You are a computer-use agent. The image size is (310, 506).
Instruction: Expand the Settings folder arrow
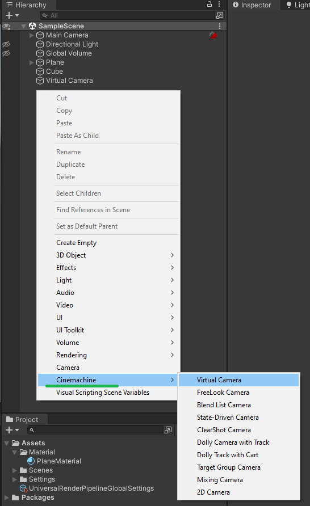tap(15, 479)
